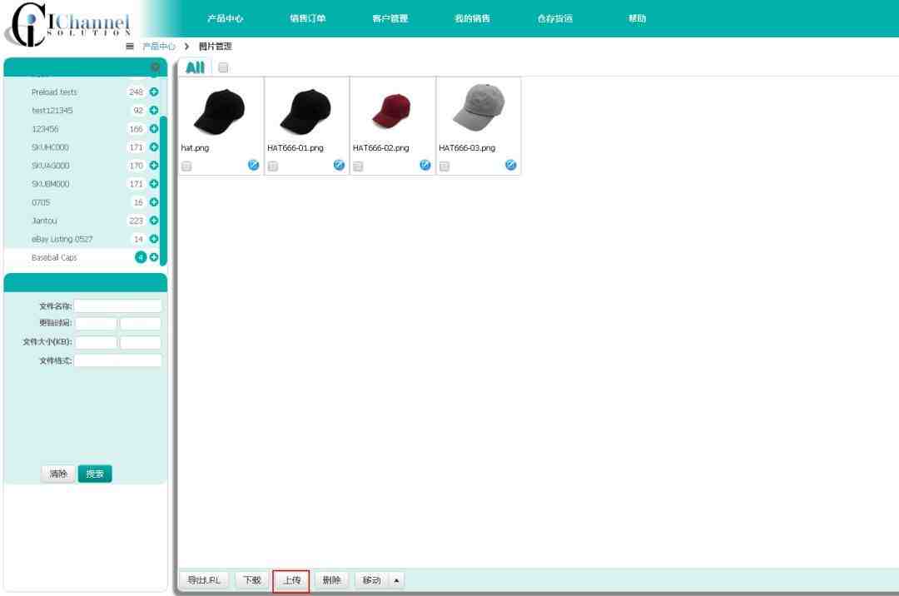Tick the checkbox under HAT666-03.png
Screen dimensions: 899x596
(445, 166)
